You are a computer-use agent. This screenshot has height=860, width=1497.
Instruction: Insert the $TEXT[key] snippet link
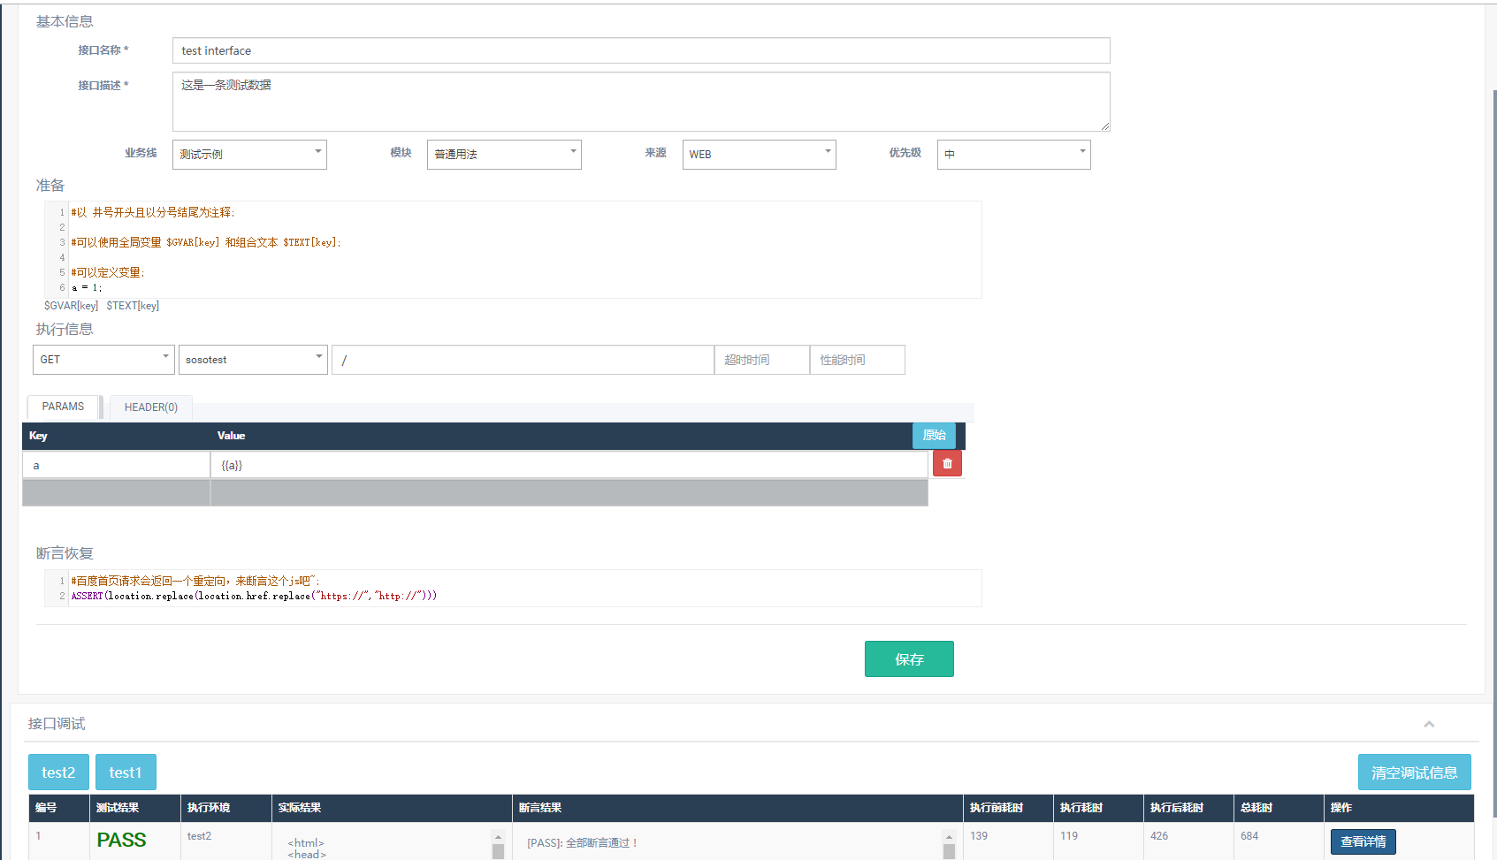point(133,306)
